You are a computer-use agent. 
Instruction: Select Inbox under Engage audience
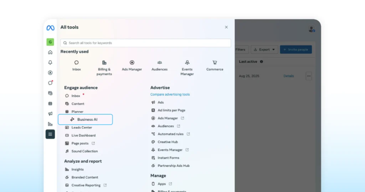tap(76, 96)
